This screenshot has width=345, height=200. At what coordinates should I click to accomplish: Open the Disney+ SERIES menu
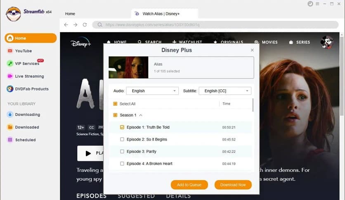pos(300,42)
